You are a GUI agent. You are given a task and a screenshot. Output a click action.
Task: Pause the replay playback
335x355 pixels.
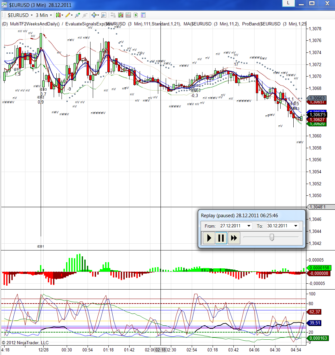click(x=221, y=238)
